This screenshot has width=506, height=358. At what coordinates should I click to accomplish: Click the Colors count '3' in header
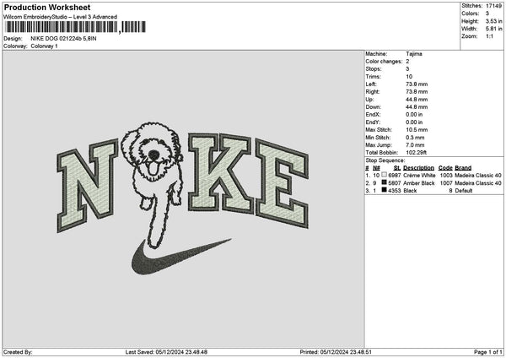[487, 14]
